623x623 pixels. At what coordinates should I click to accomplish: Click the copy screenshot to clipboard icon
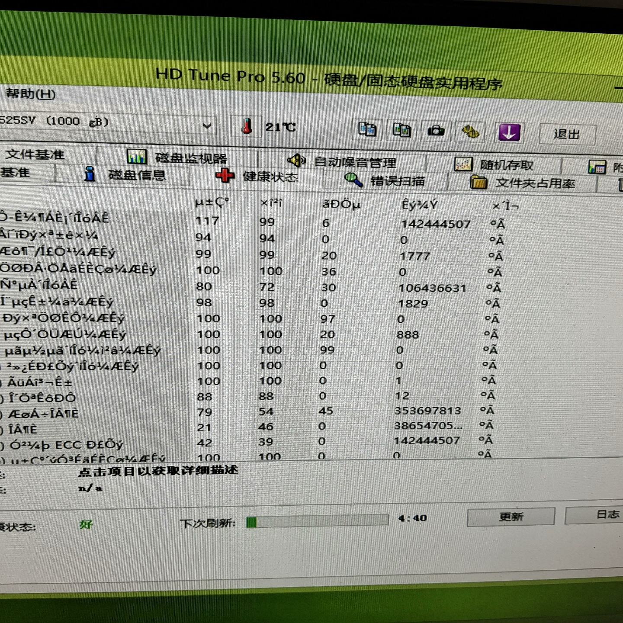401,130
